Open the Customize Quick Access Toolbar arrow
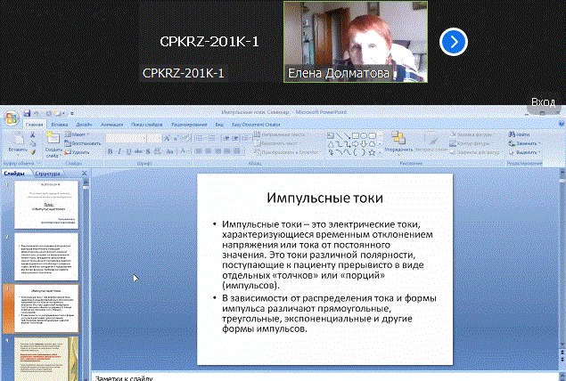Screen dimensions: 566x381 click(x=72, y=114)
